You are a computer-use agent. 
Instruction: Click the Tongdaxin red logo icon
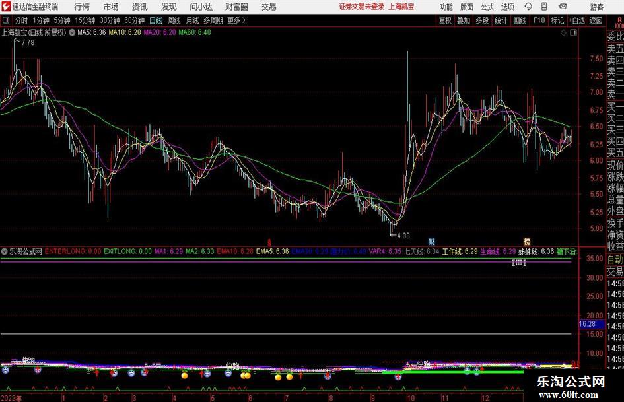(6, 7)
